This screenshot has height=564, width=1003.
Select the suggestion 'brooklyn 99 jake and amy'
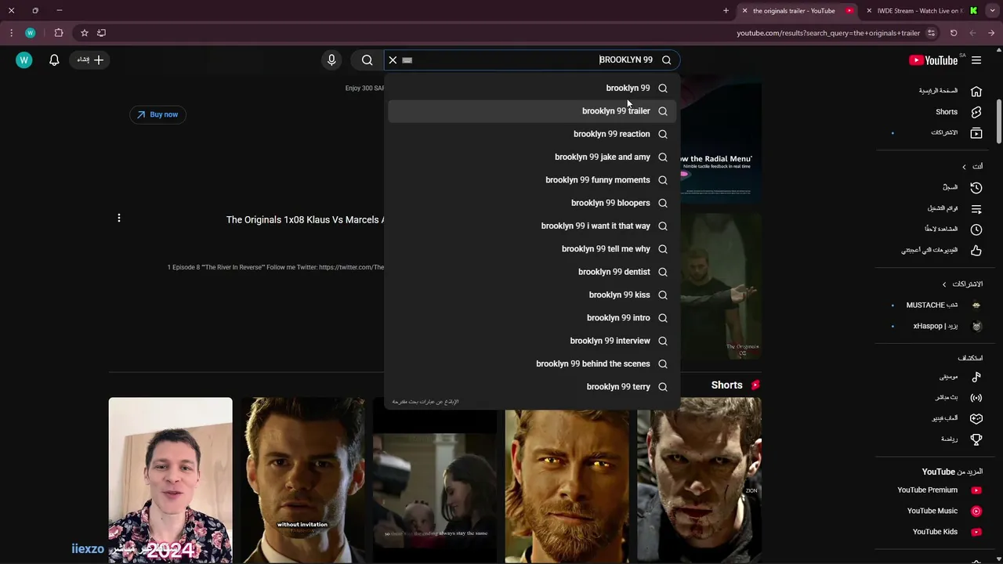tap(532, 157)
